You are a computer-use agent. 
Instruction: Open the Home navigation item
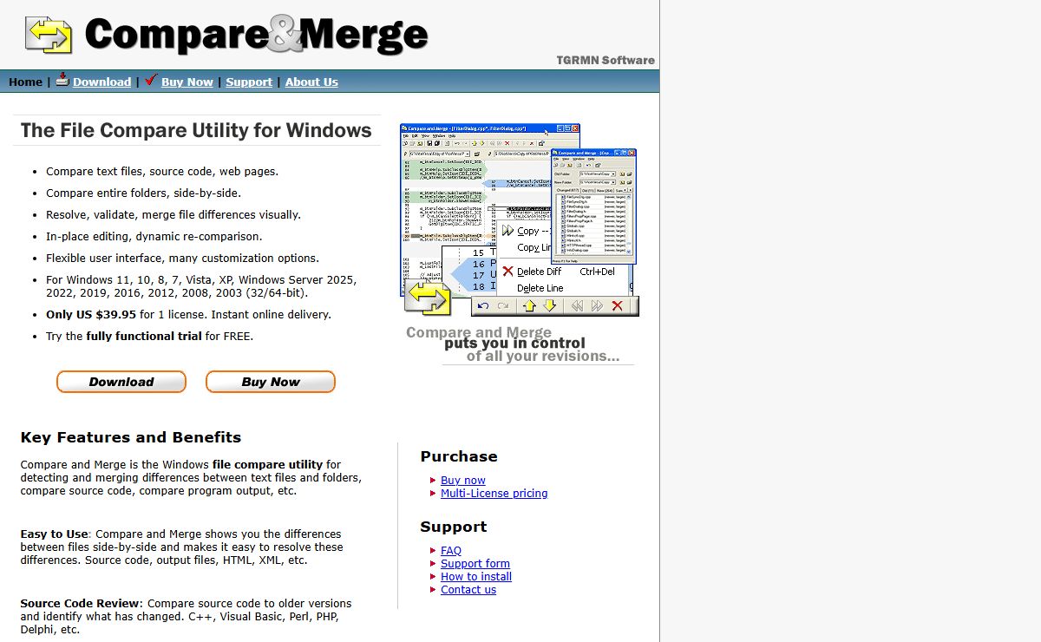[25, 82]
